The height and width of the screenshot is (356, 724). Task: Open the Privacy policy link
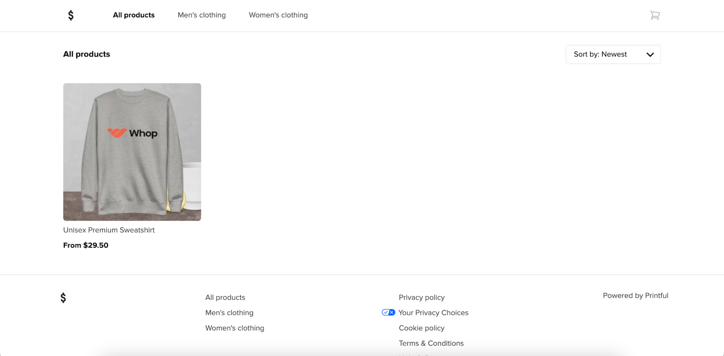pos(422,297)
